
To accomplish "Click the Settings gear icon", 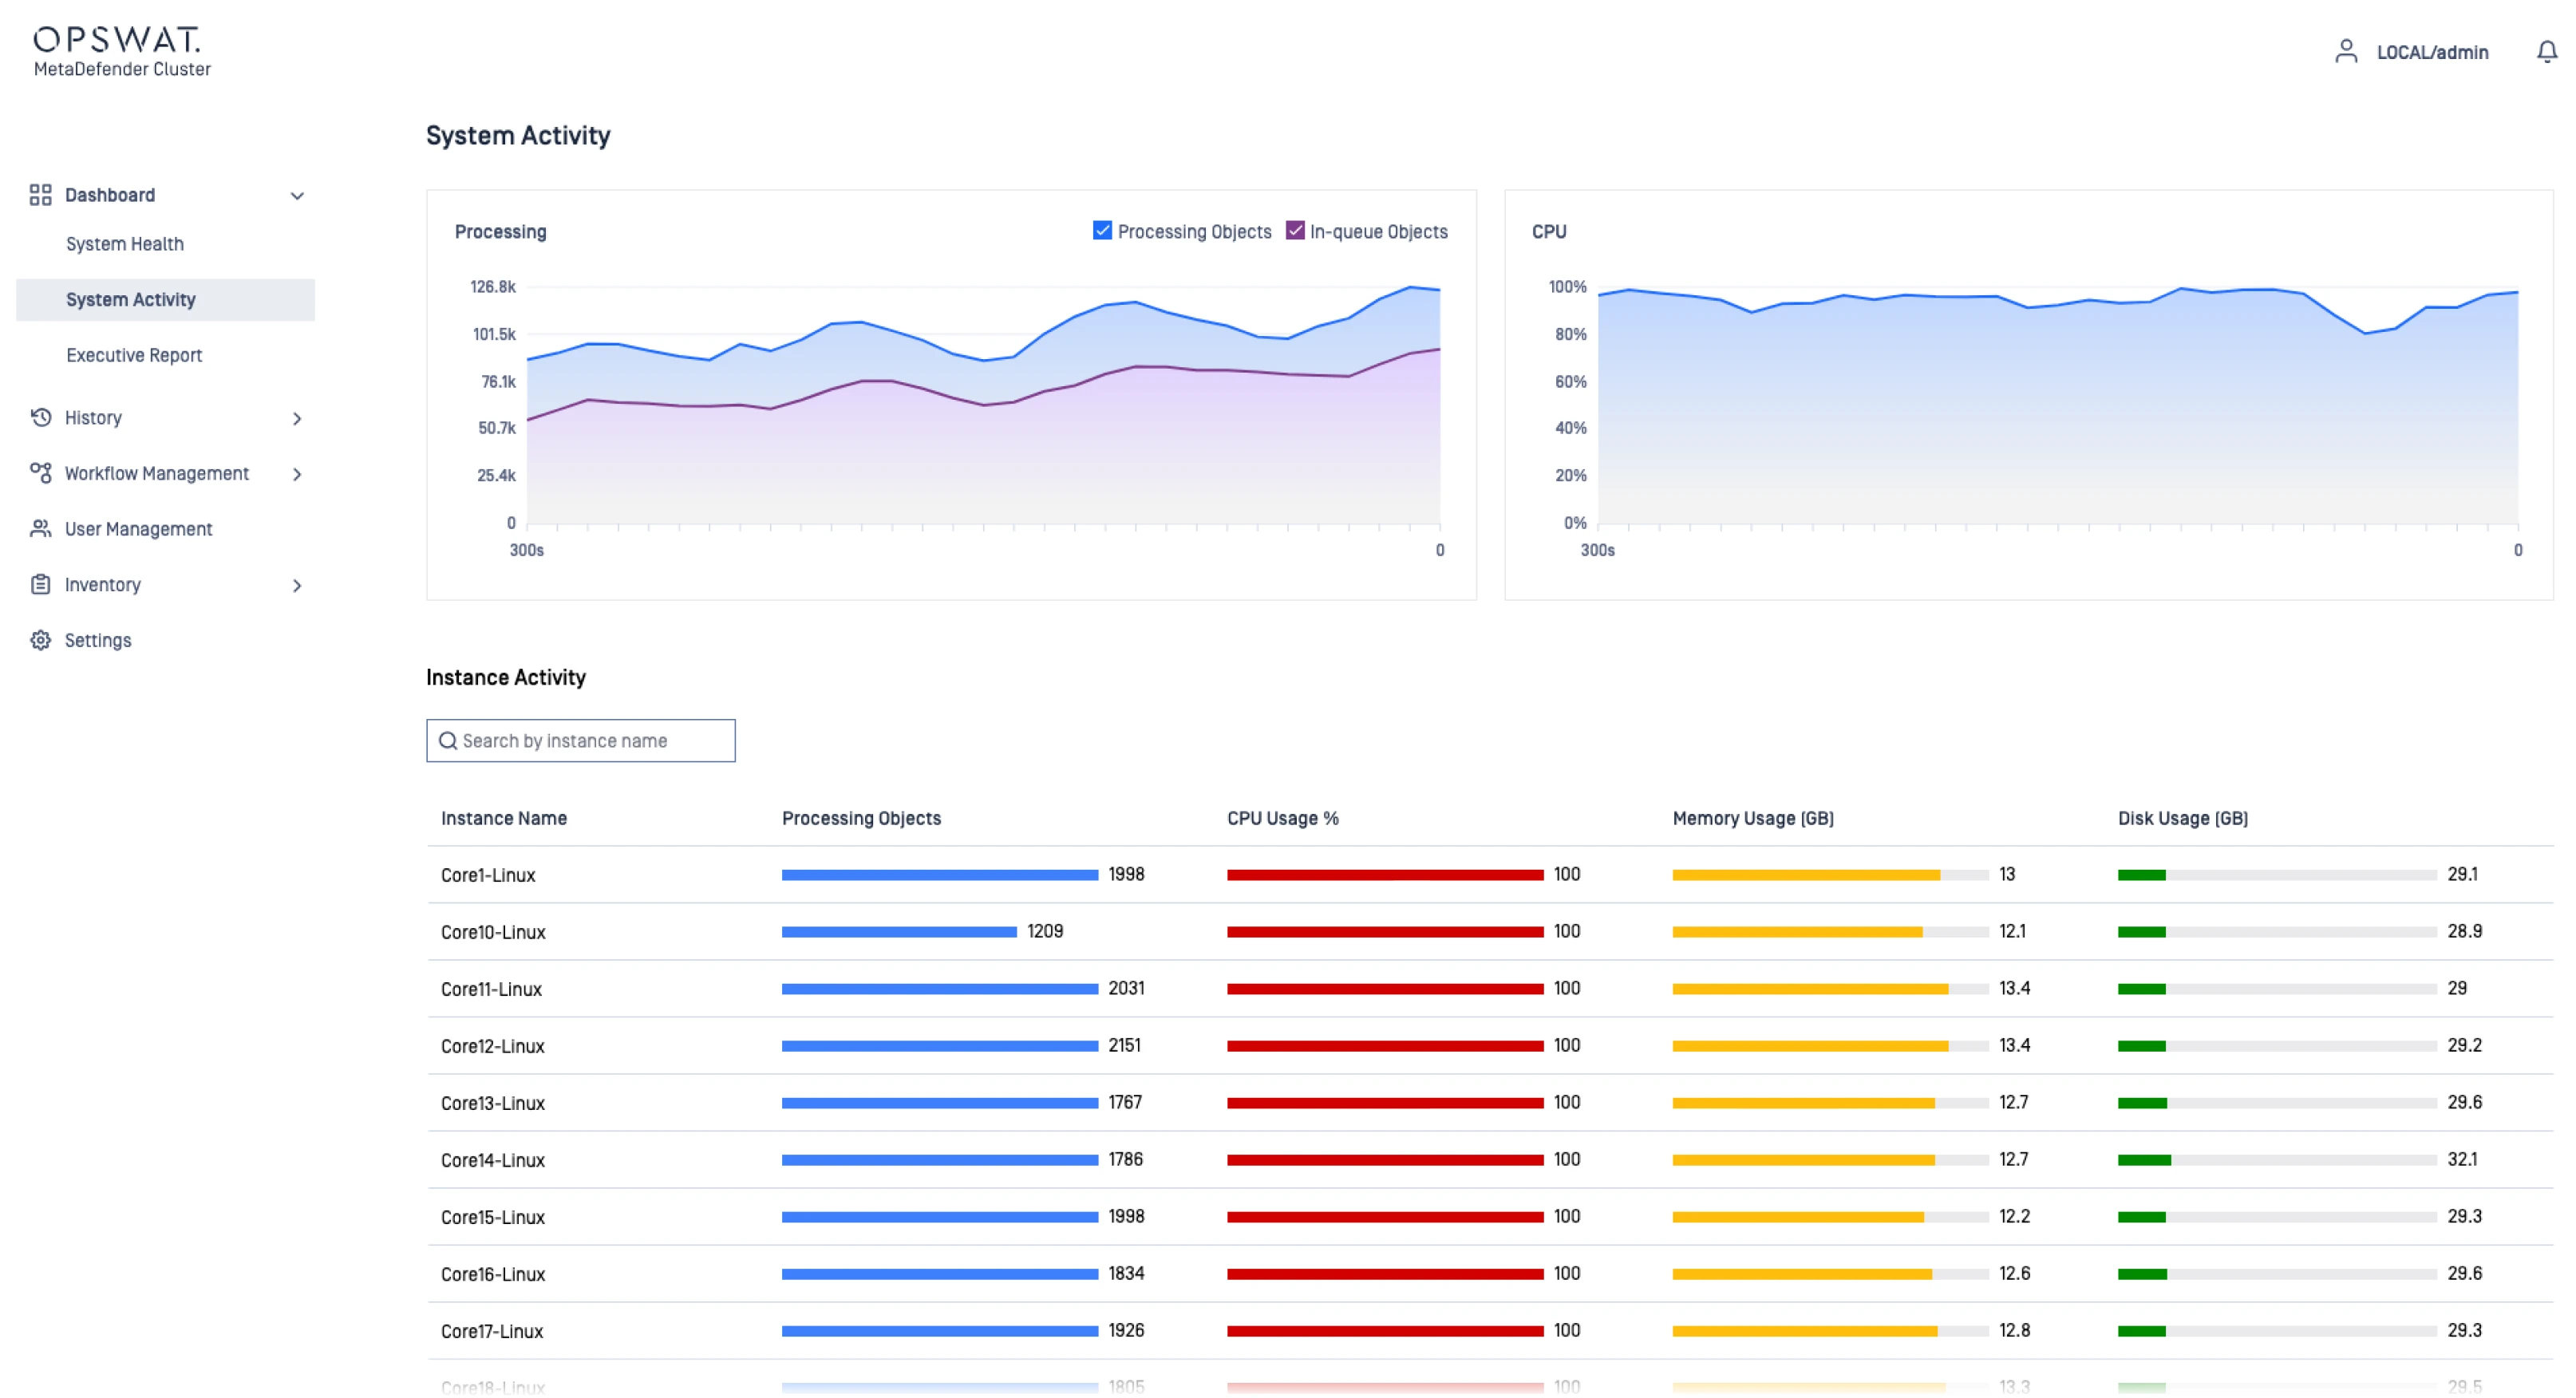I will 40,640.
